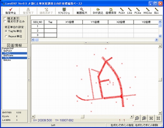Viewport: 164px width, 128px height.
Task: Click the grid splitter collapse arrows
Action: coord(96,43)
